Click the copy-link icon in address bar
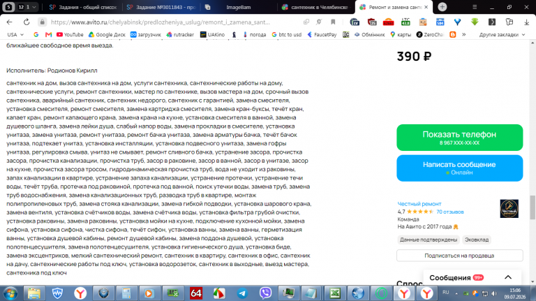The image size is (536, 301). point(306,22)
